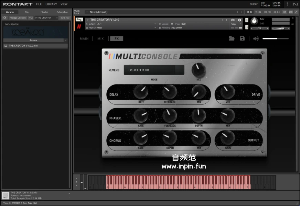Switch to the MIX tab
Screen dimensions: 300x206
tap(100, 39)
